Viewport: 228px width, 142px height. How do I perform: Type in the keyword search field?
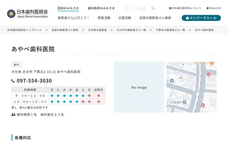tap(138, 8)
